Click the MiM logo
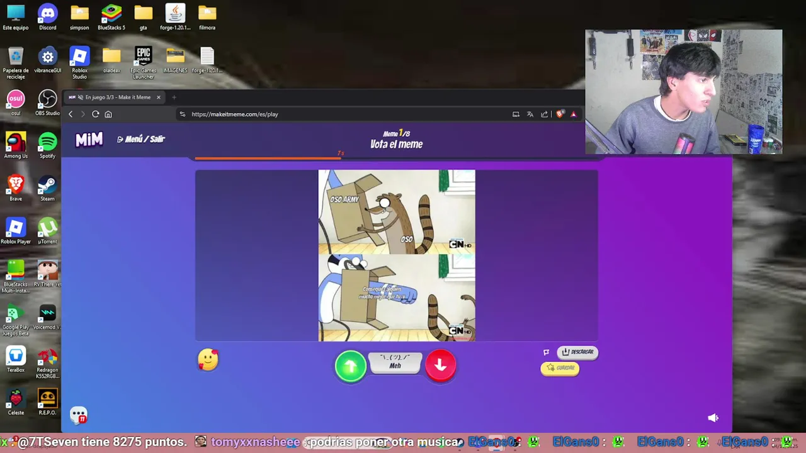 tap(89, 139)
